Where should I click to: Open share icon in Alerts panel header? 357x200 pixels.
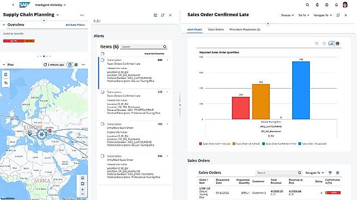(156, 15)
